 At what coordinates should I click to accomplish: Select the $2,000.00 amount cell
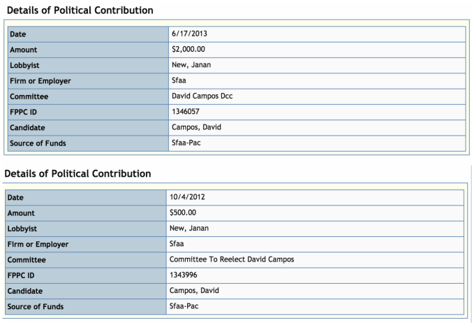(188, 49)
